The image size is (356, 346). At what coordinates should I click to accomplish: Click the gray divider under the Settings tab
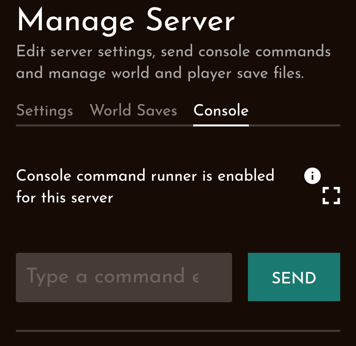(x=44, y=125)
